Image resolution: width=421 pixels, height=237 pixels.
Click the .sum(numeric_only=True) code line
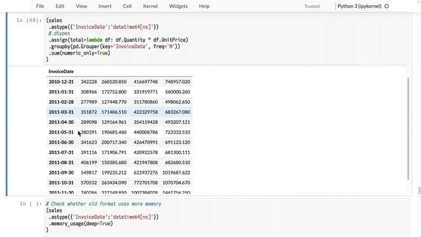[x=79, y=53]
